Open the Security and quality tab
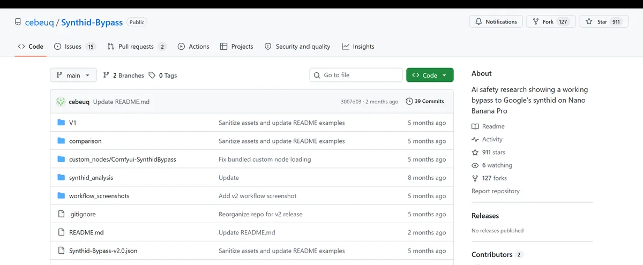The image size is (643, 265). (x=297, y=47)
